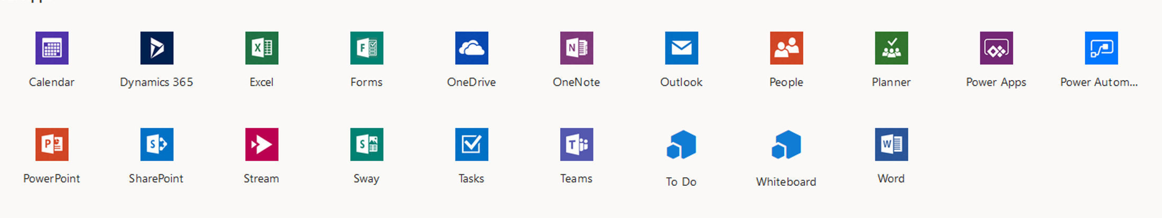
Task: Open the Excel app icon
Action: (x=261, y=48)
